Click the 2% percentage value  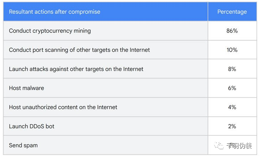click(x=232, y=126)
